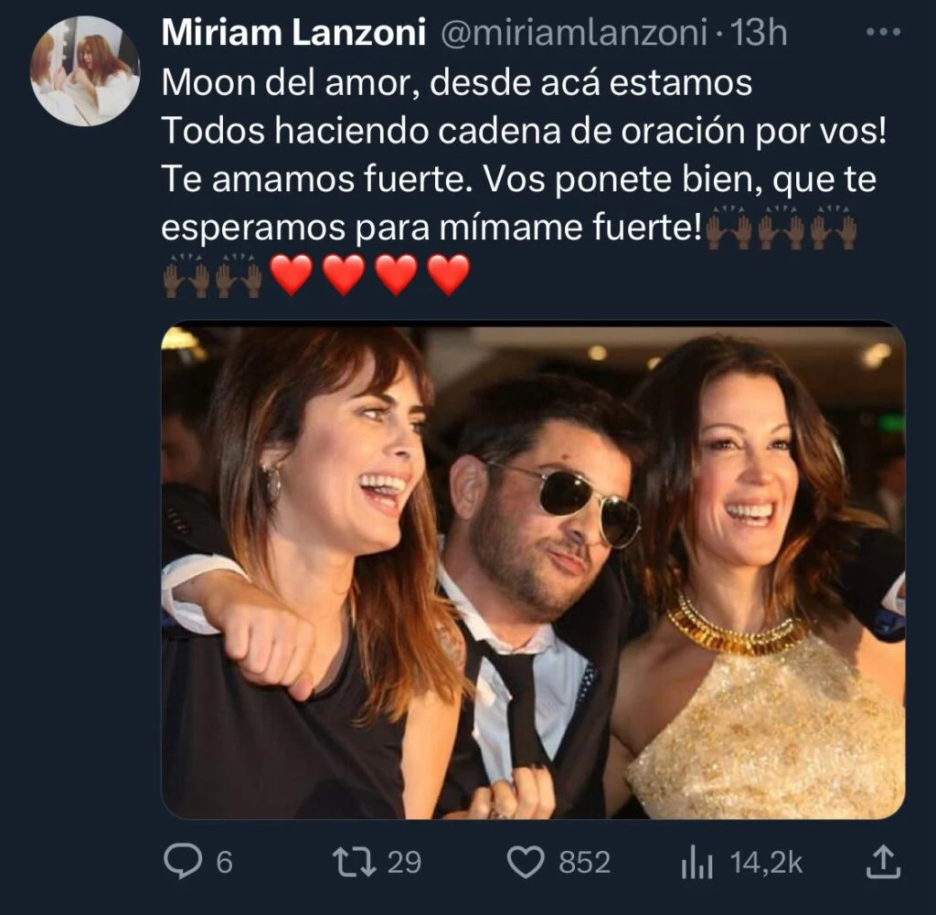Image resolution: width=936 pixels, height=915 pixels.
Task: Click the @miriamlanzoni handle
Action: [574, 35]
